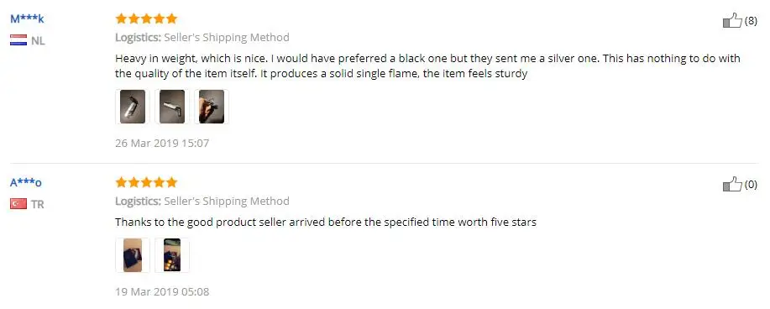View third photo showing lighter held in hand
This screenshot has width=770, height=309.
click(x=211, y=107)
